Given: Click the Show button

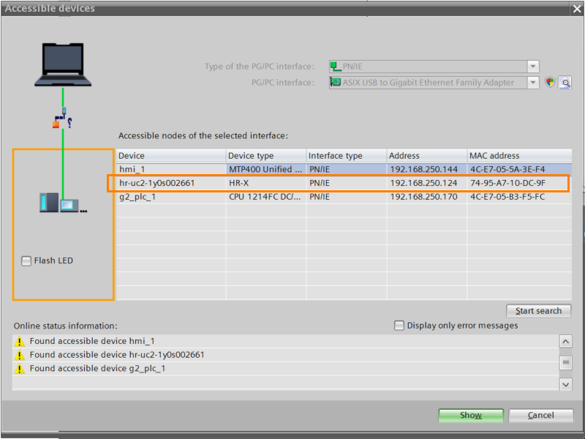Looking at the screenshot, I should point(471,415).
